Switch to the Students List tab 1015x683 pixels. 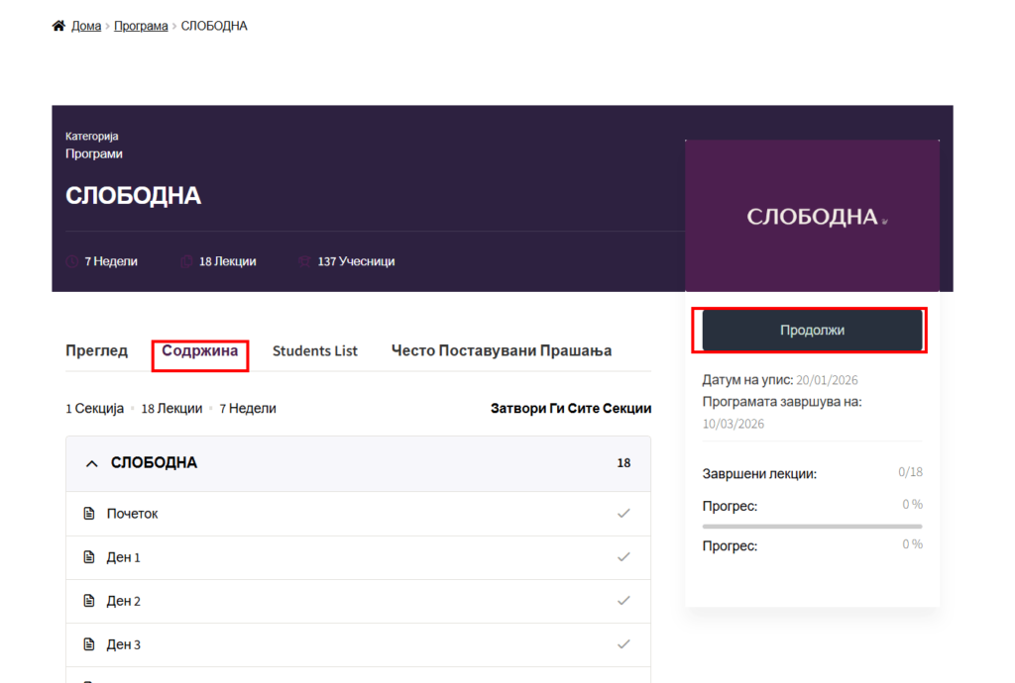pos(315,350)
